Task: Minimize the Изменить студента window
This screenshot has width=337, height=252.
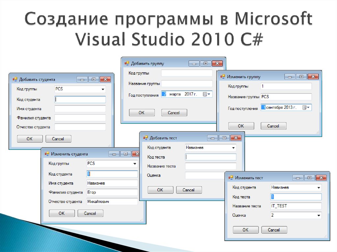Action: click(x=114, y=154)
